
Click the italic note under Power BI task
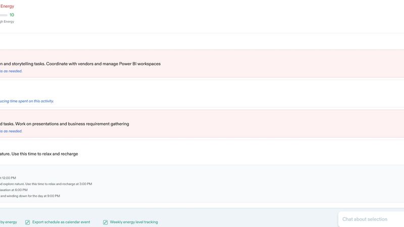click(11, 71)
